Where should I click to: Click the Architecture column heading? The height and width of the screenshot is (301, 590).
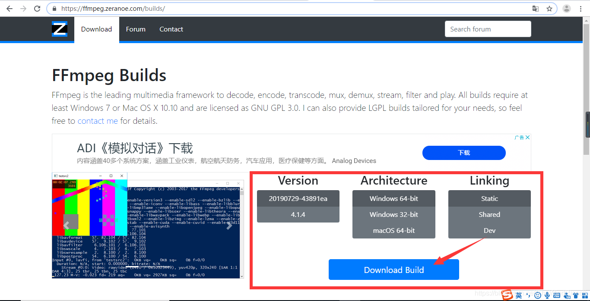[x=394, y=180]
